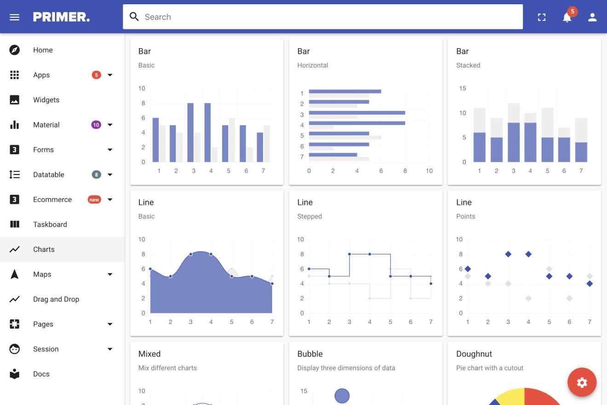Image resolution: width=607 pixels, height=405 pixels.
Task: Open notifications via the bell icon
Action: pyautogui.click(x=567, y=17)
